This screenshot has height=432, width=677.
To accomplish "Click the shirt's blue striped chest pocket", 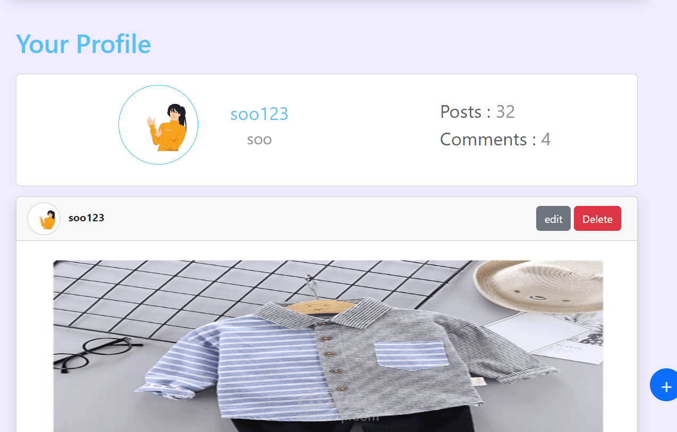I will coord(411,355).
